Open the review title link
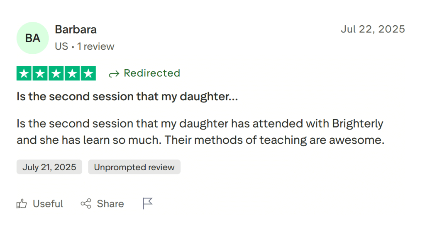The image size is (425, 239). click(127, 96)
